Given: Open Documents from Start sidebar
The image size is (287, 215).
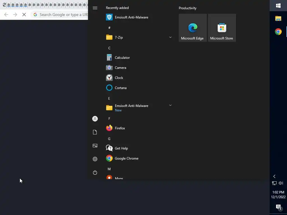Looking at the screenshot, I should pyautogui.click(x=95, y=132).
